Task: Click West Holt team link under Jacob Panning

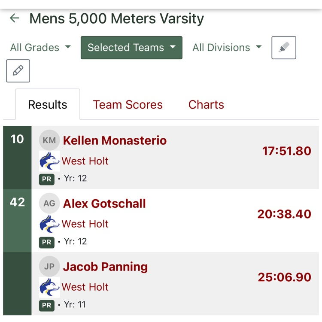Action: pyautogui.click(x=85, y=287)
